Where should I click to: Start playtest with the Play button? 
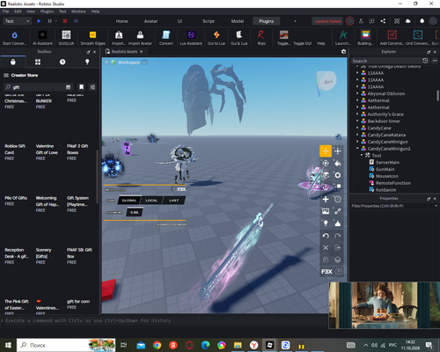(39, 21)
